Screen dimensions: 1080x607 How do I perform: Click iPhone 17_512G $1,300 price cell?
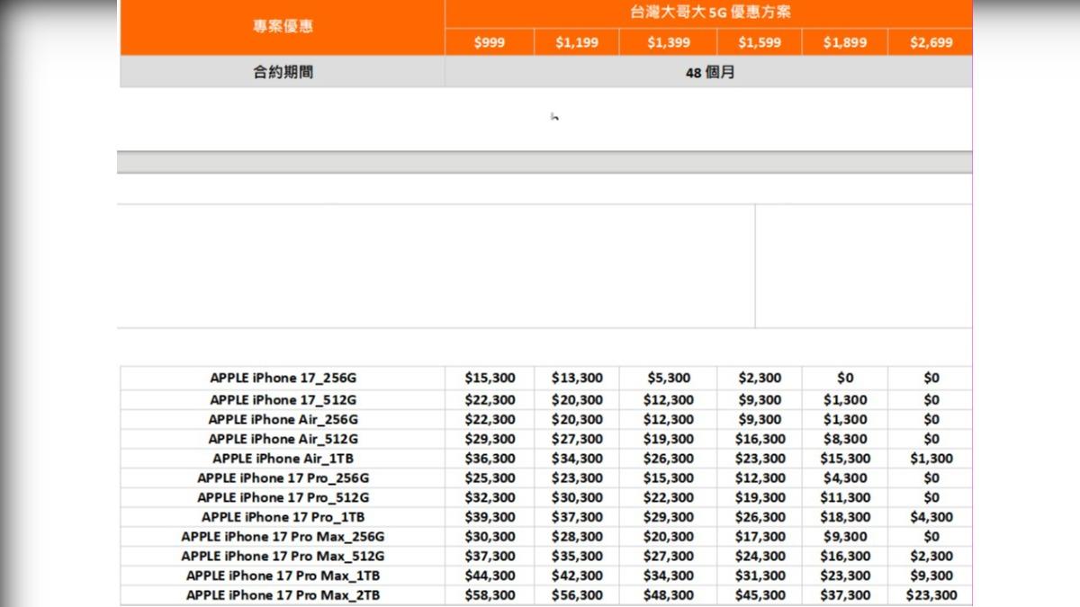(x=845, y=399)
